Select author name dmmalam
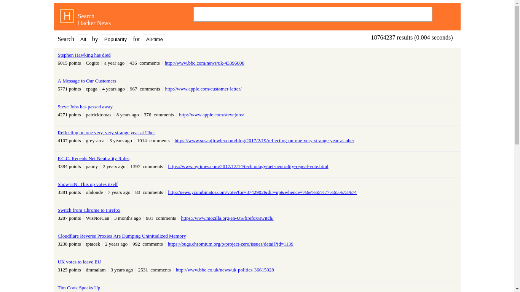This screenshot has width=520, height=292. coord(96,270)
